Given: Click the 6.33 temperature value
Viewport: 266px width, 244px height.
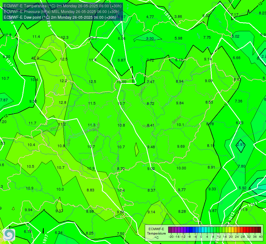Looking at the screenshot, I should tap(206, 16).
